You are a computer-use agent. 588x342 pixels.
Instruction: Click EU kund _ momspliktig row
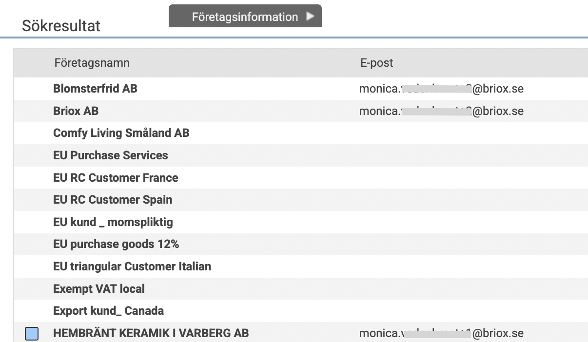(113, 222)
